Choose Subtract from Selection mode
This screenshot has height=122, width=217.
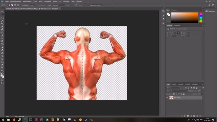[x=15, y=5]
